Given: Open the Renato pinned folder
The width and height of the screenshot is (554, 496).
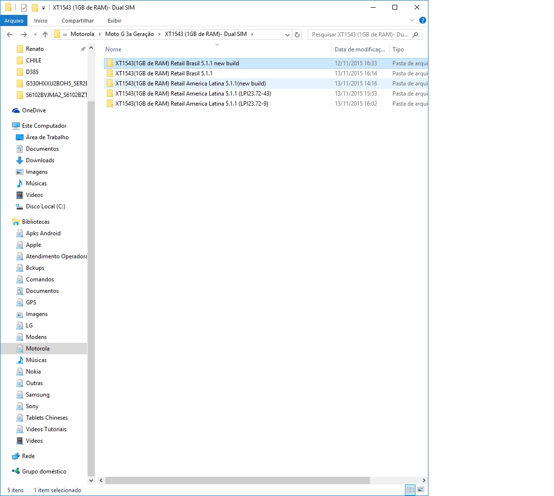Looking at the screenshot, I should pos(35,49).
